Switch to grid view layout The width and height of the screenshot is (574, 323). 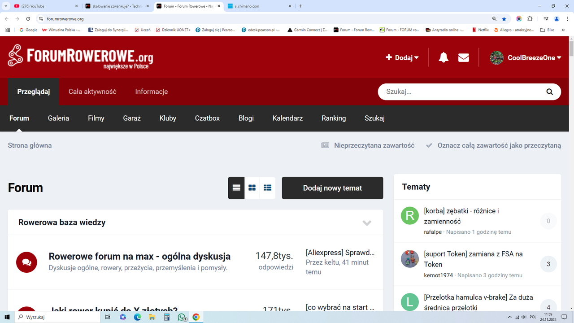252,188
